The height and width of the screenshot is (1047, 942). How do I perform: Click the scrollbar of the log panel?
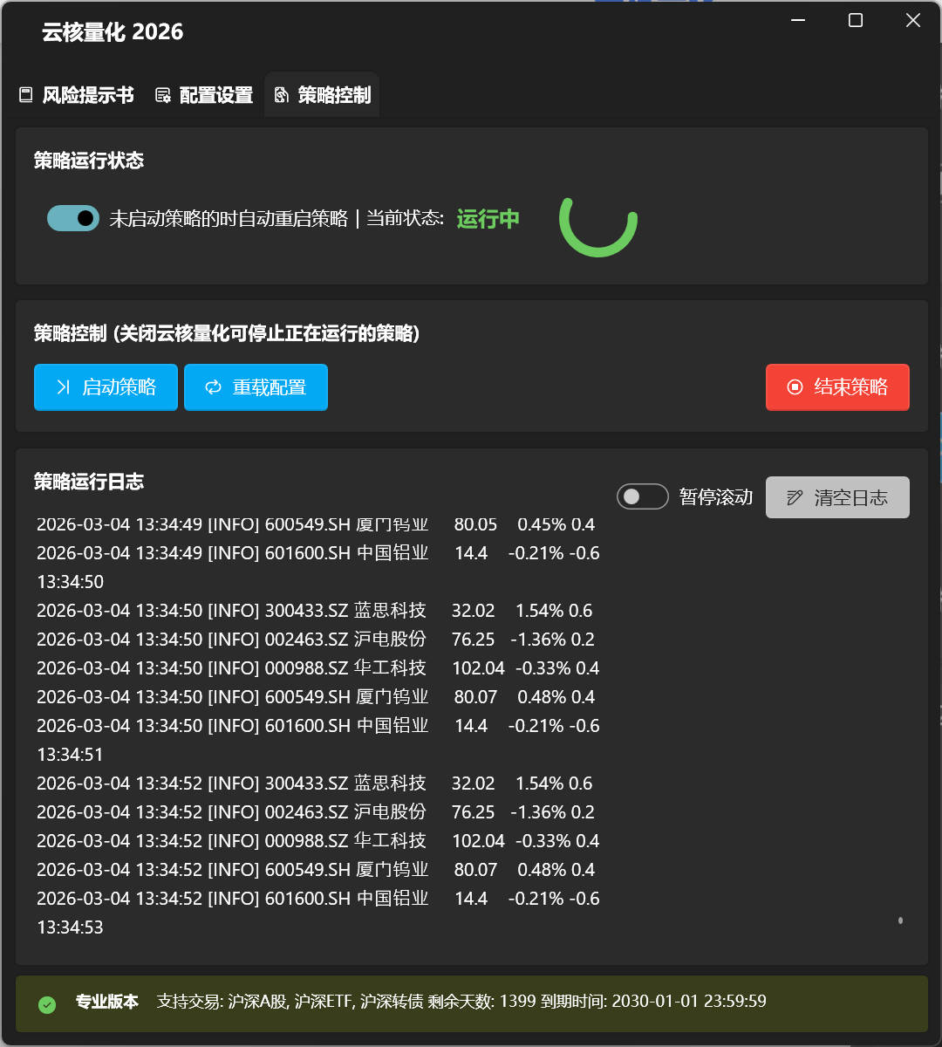click(x=900, y=920)
